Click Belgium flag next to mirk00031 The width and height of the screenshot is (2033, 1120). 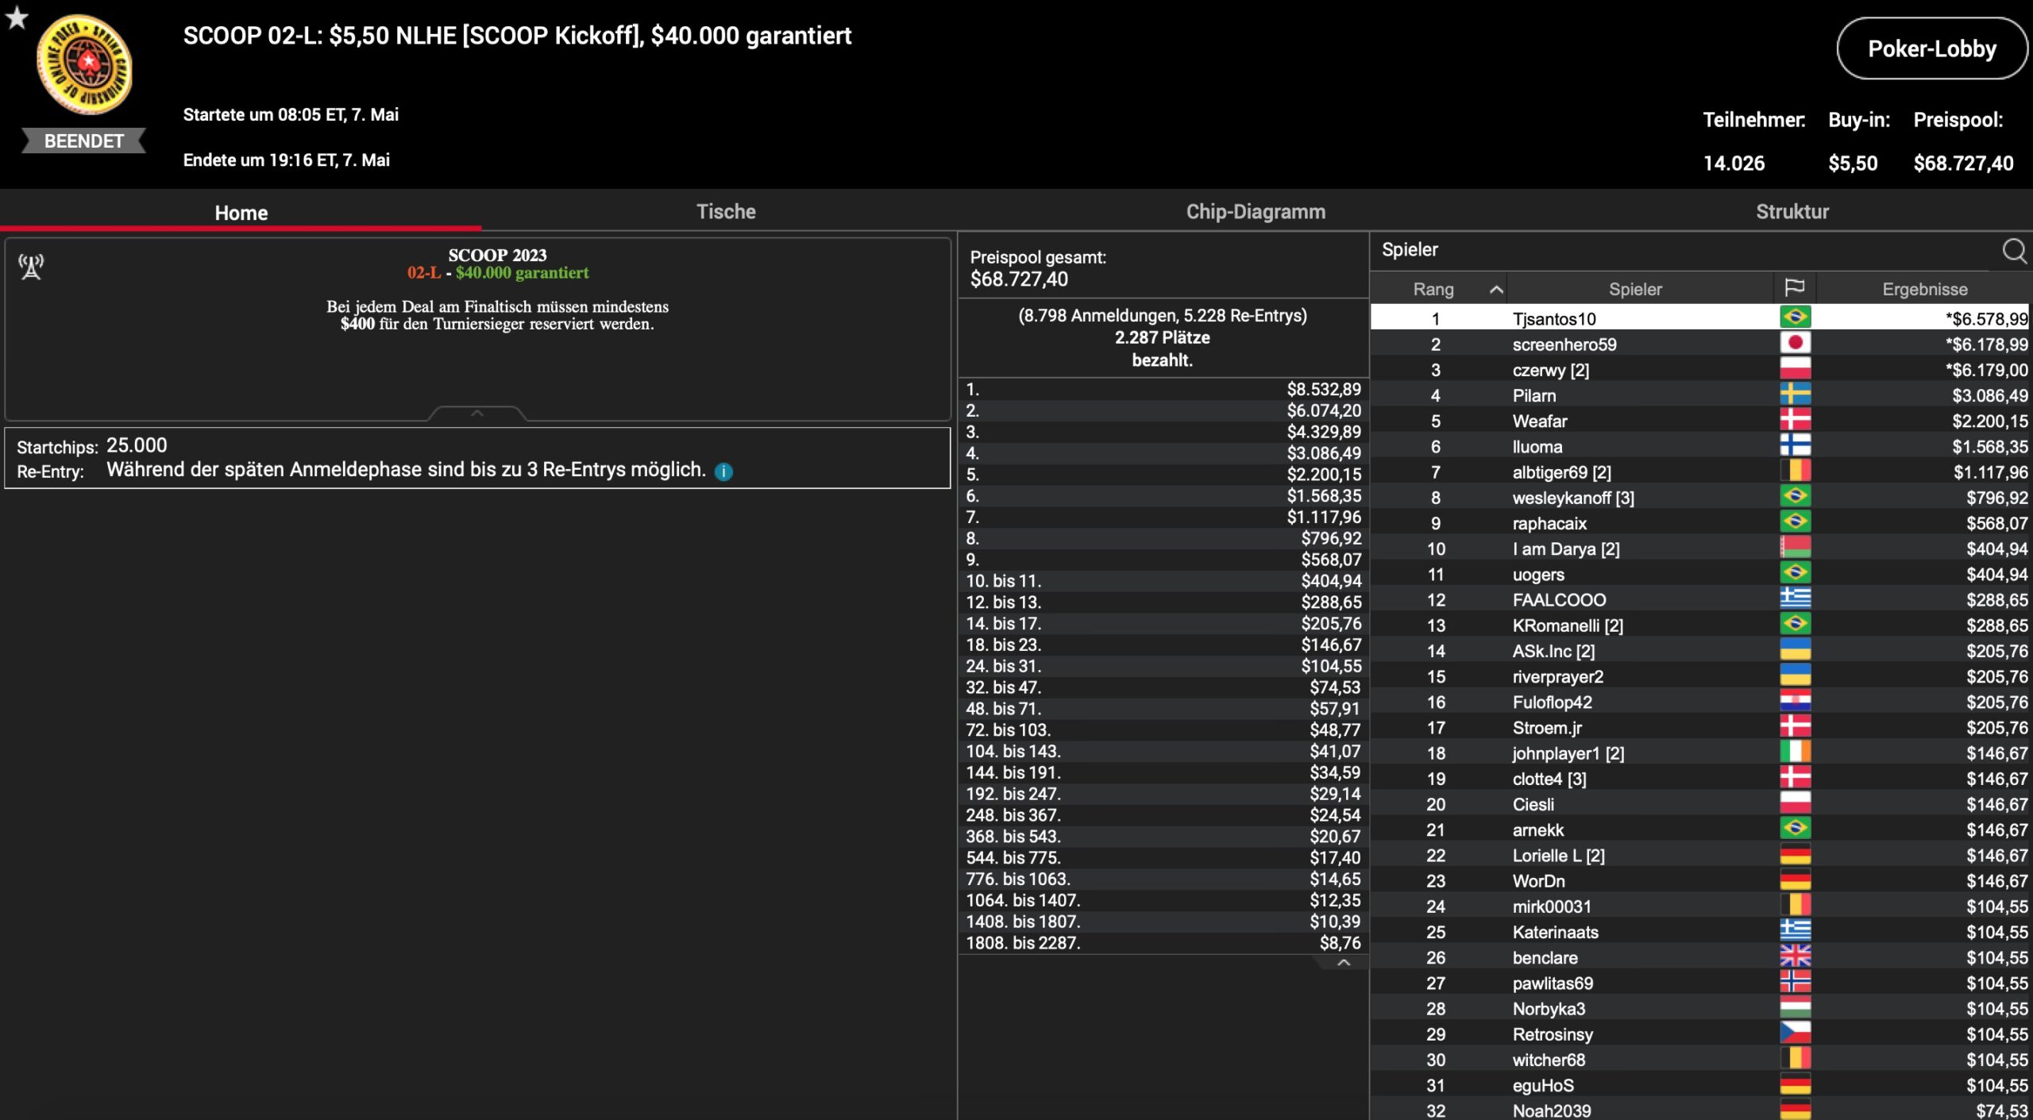[x=1795, y=904]
